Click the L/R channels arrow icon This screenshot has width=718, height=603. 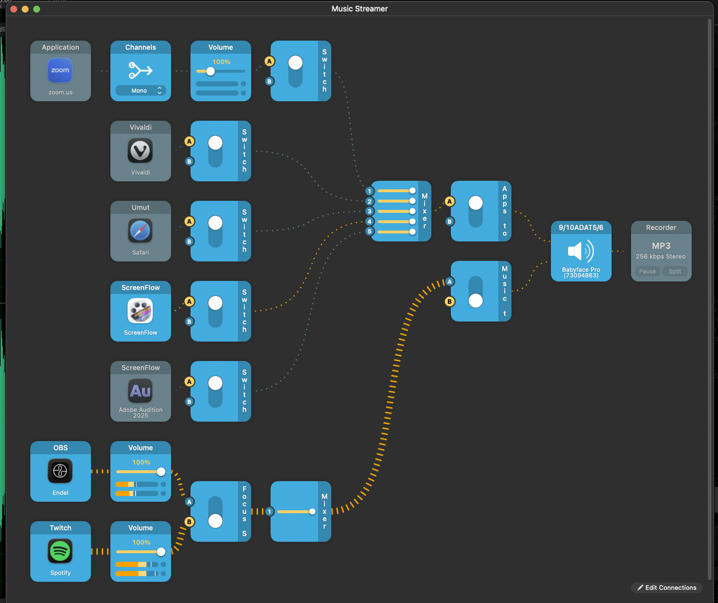(x=140, y=70)
